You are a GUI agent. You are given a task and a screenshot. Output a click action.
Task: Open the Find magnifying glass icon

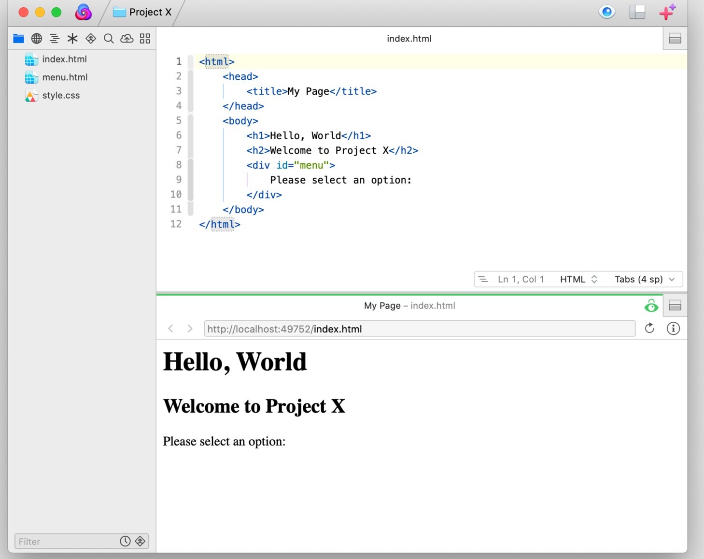coord(109,39)
